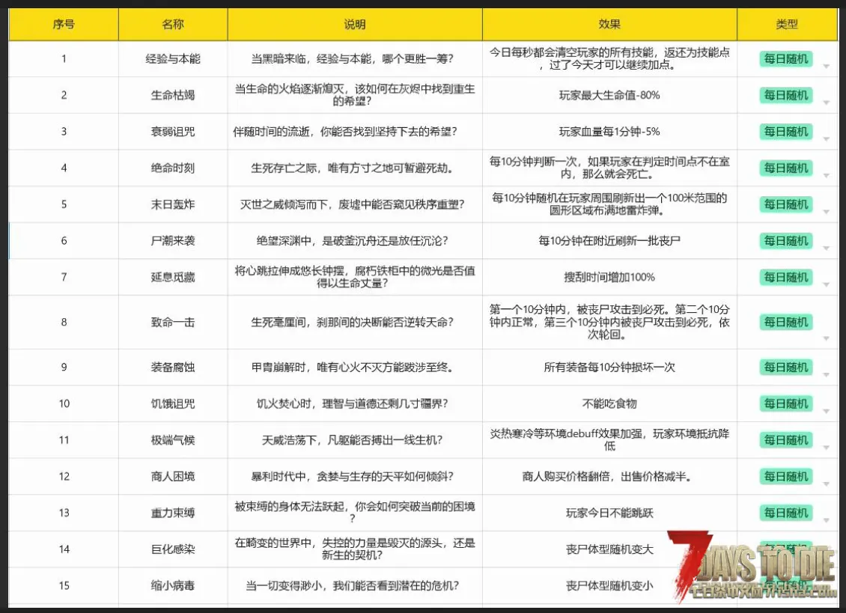Open the dropdown arrow in the 尸潮来袭 row
This screenshot has width=846, height=613.
tap(826, 248)
